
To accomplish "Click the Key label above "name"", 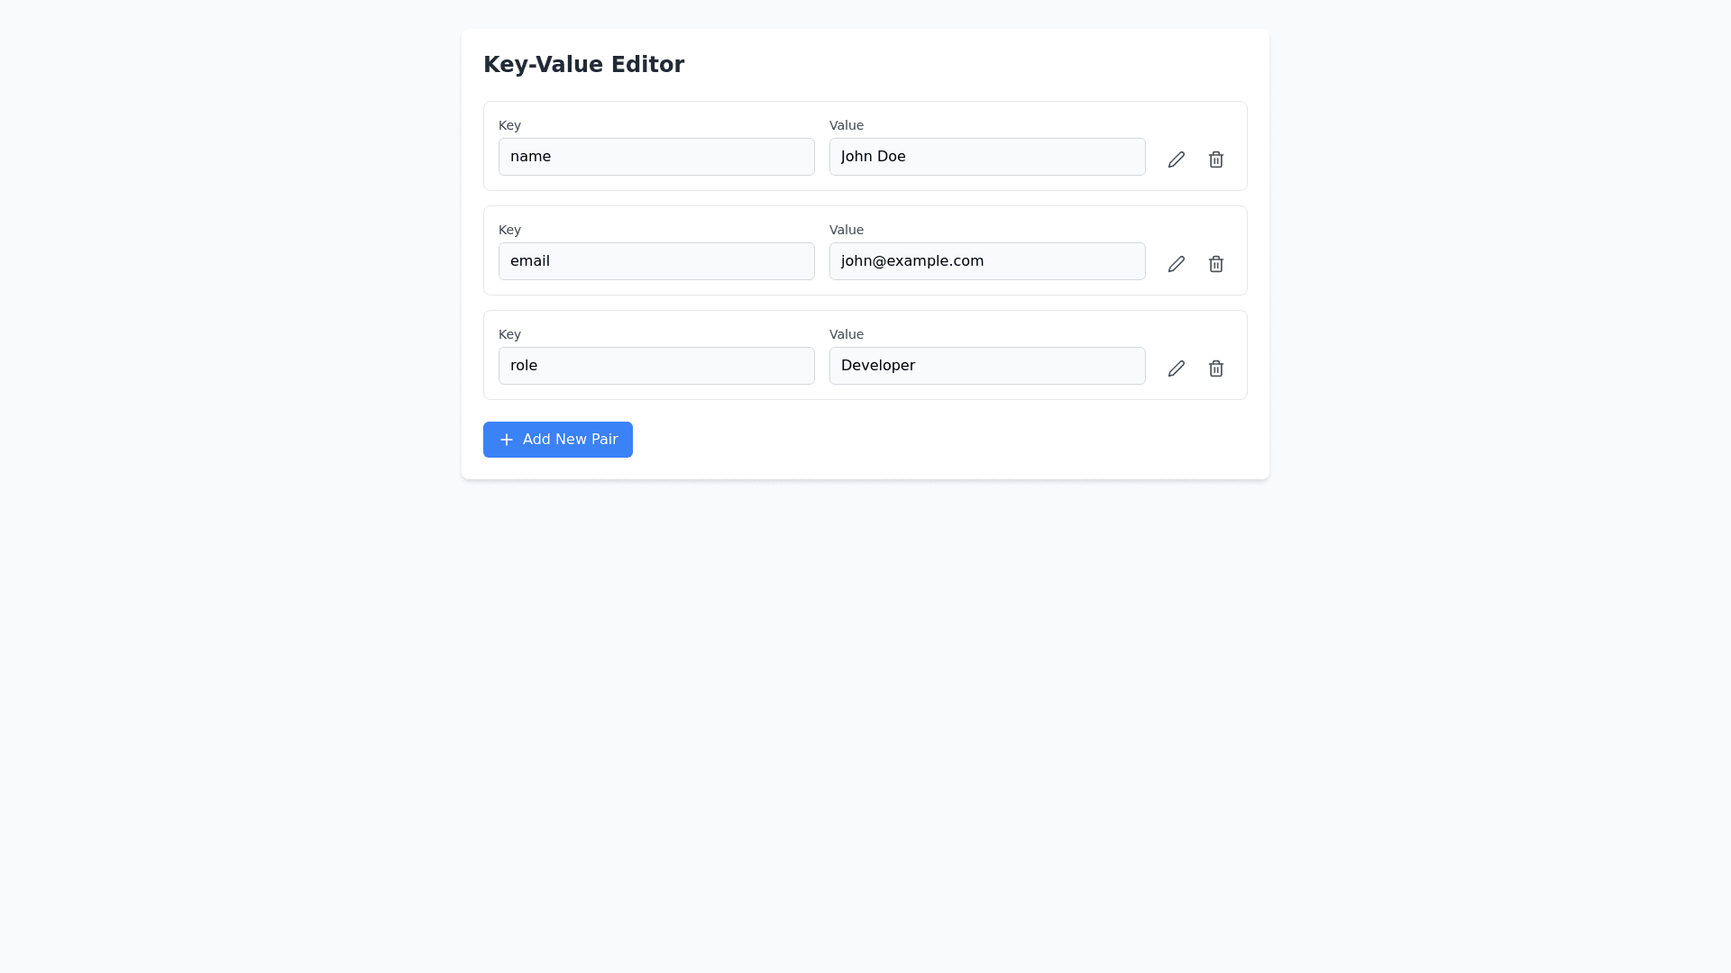I will tap(509, 125).
